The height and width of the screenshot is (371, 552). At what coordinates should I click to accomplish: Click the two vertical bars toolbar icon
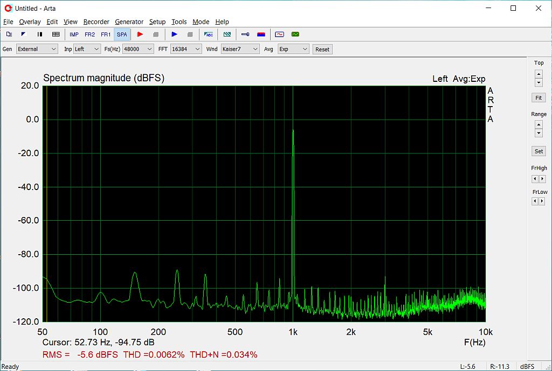[40, 34]
